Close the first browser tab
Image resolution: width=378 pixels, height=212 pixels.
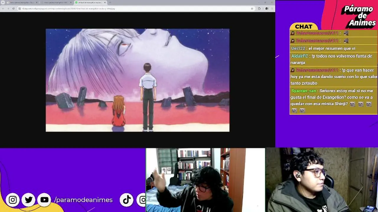(36, 2)
